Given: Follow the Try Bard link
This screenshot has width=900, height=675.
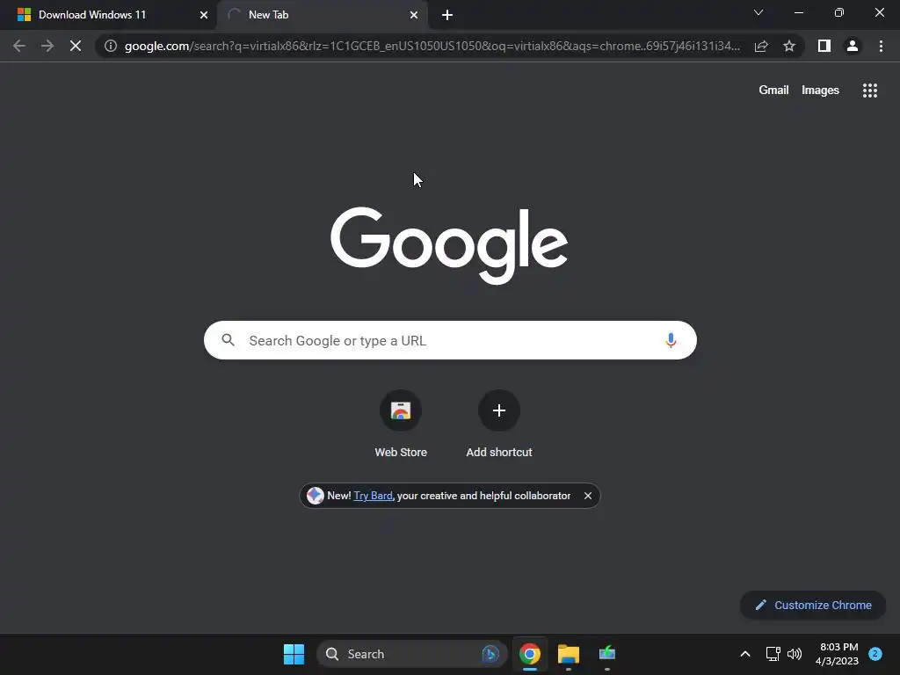Looking at the screenshot, I should tap(373, 496).
